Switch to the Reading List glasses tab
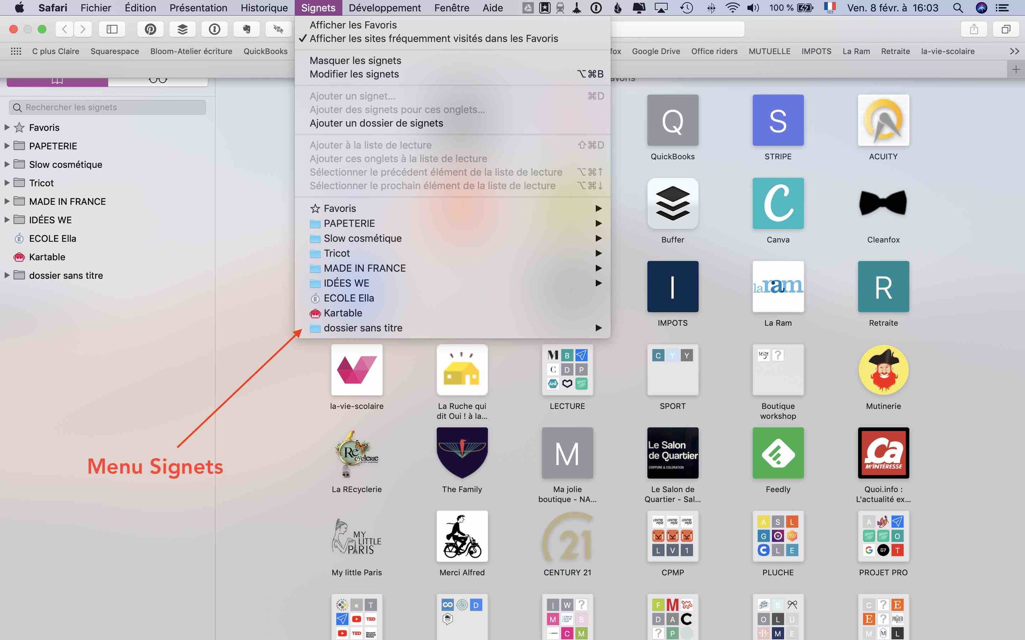 point(158,80)
